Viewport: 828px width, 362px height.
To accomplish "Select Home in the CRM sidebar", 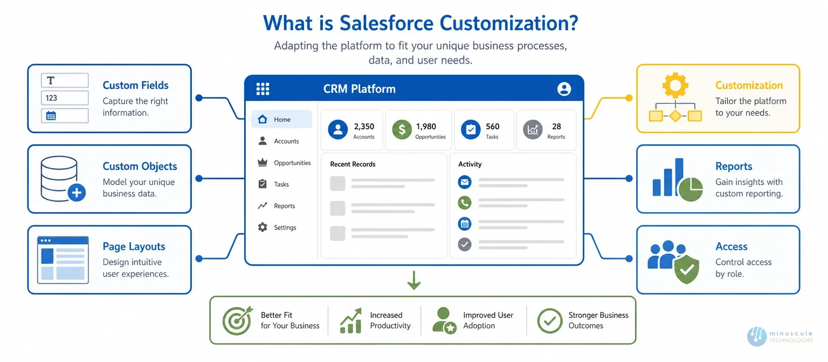I will point(281,120).
